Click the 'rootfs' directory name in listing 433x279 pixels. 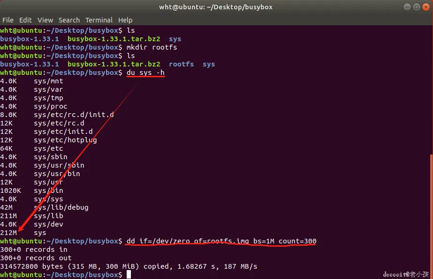click(x=181, y=64)
